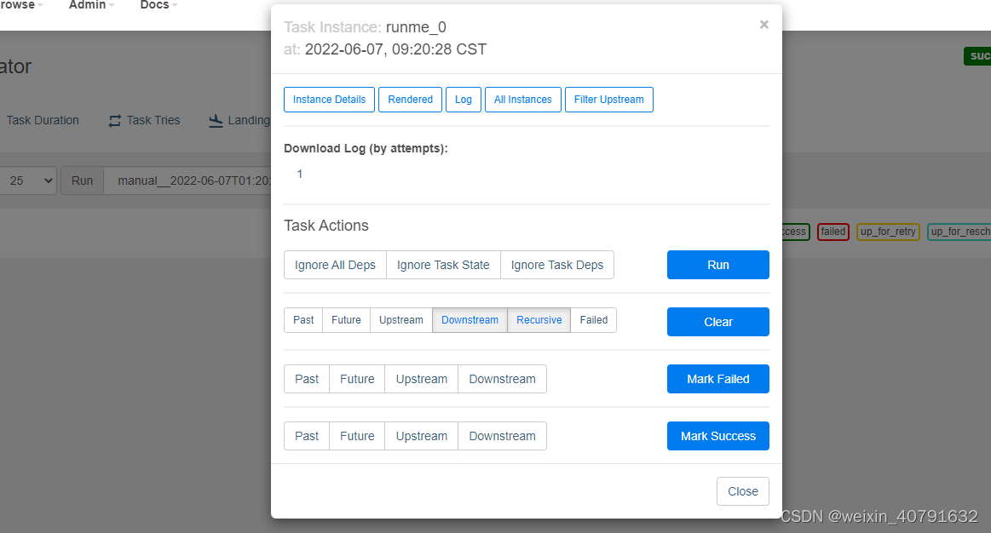The image size is (991, 533).
Task: Toggle Past in the Clear row
Action: pyautogui.click(x=303, y=320)
